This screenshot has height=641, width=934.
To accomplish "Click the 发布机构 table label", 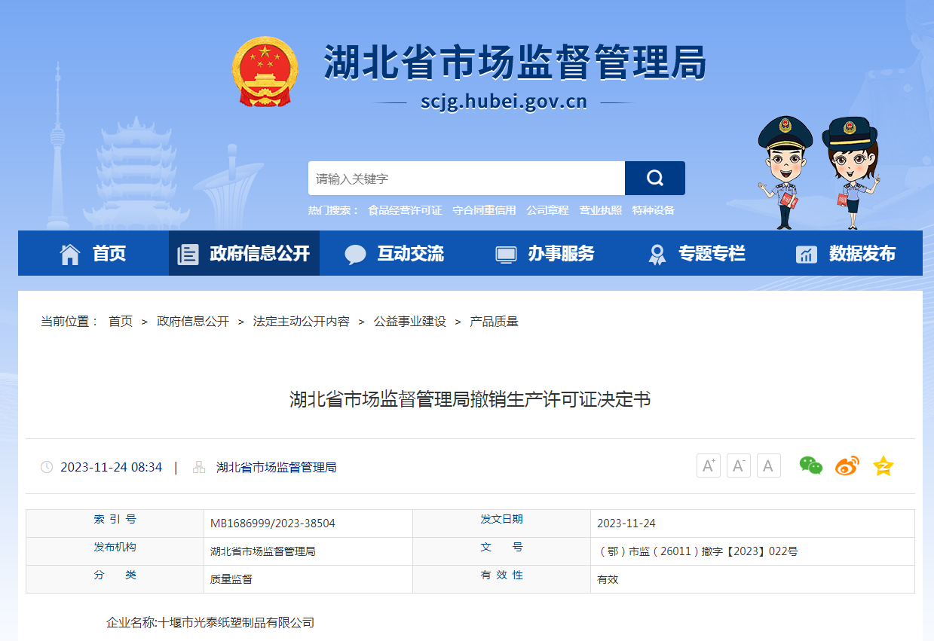I will click(115, 547).
